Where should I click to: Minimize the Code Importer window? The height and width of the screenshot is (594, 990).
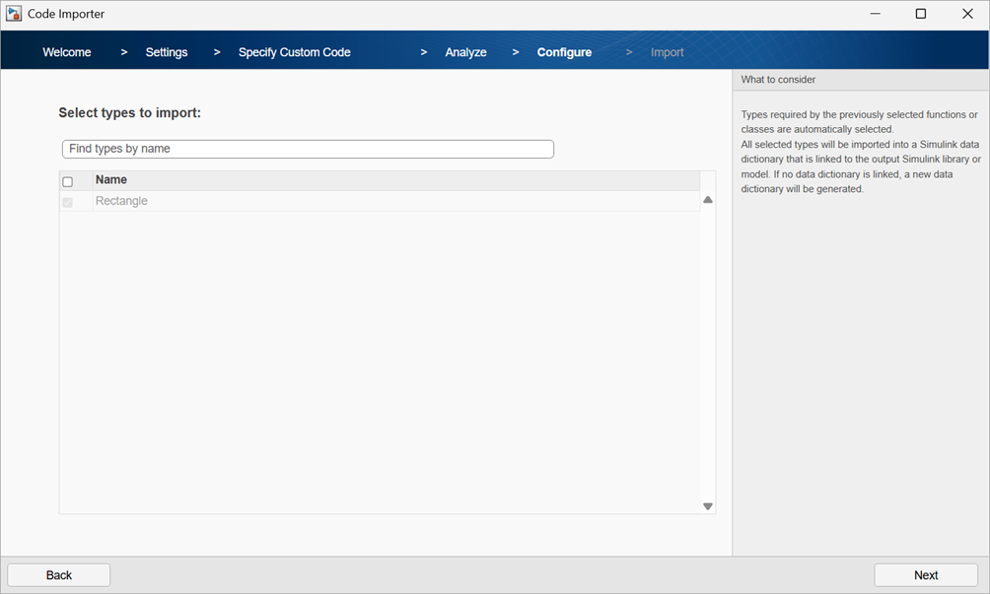click(x=875, y=13)
